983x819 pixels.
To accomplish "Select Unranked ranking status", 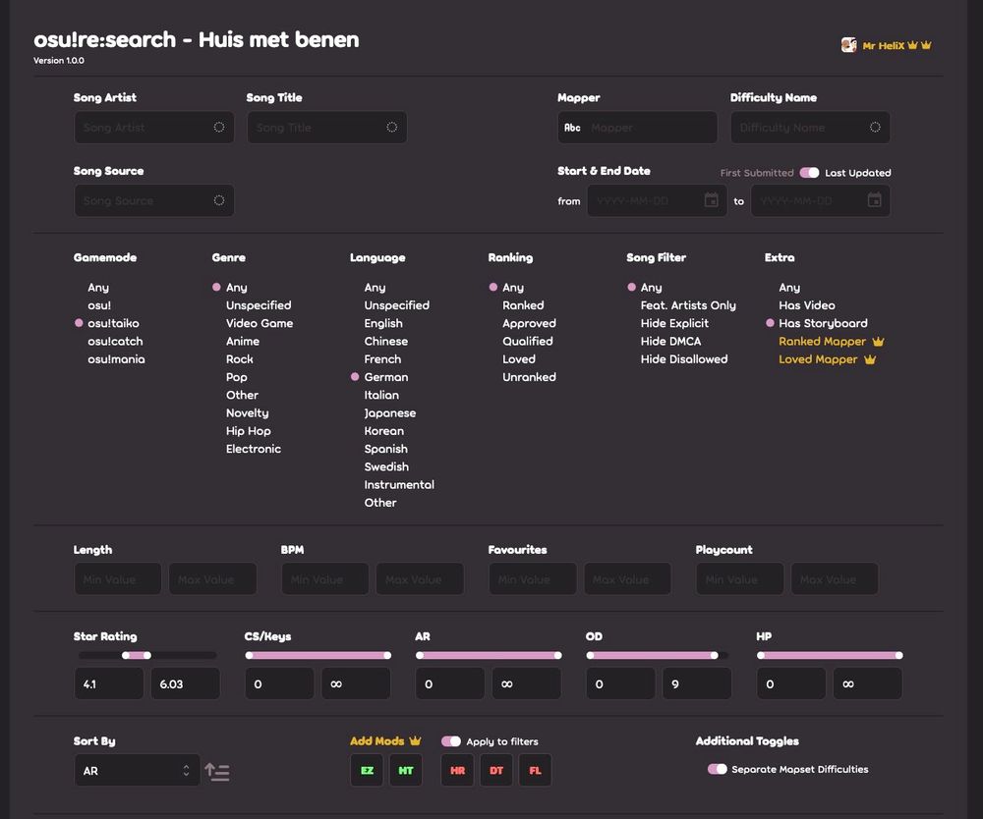I will click(529, 377).
